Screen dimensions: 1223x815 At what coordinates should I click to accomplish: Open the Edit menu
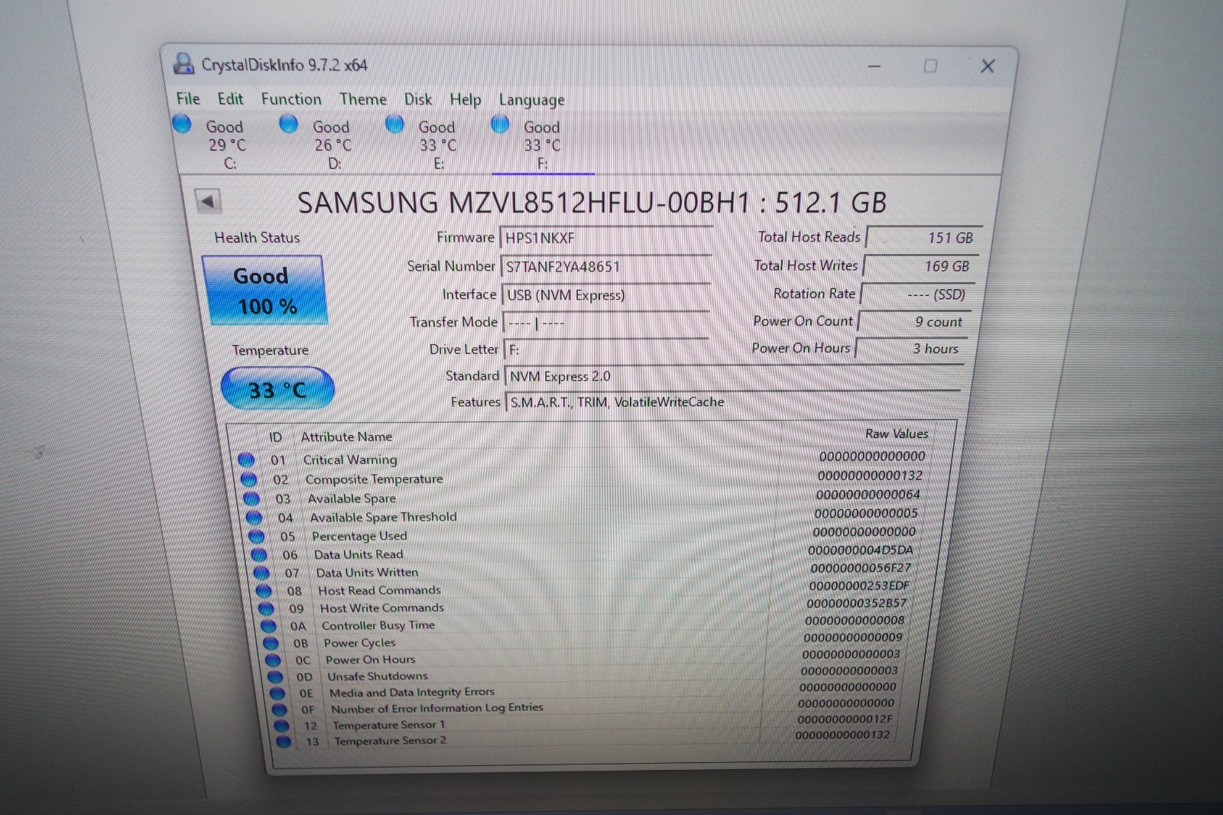tap(230, 99)
